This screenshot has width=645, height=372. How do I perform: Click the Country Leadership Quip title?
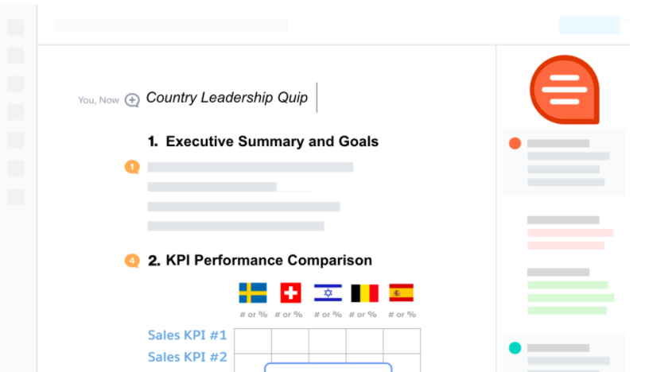(x=227, y=98)
